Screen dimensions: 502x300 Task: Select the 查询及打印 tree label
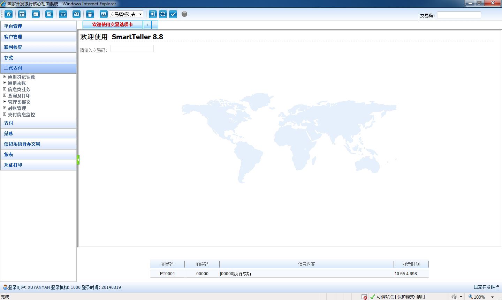(19, 96)
